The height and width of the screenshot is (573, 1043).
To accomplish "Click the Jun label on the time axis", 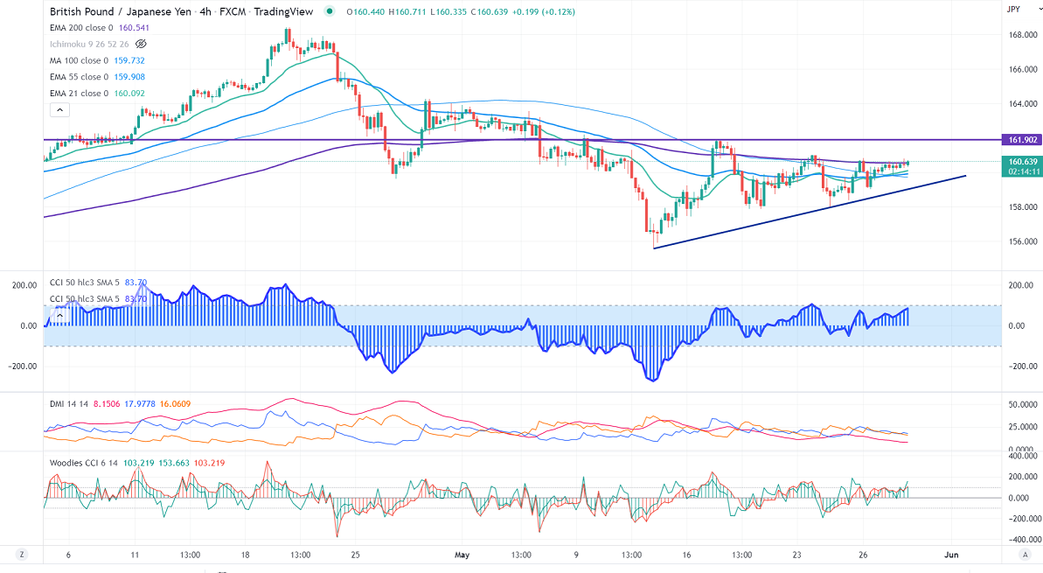I will click(x=952, y=555).
